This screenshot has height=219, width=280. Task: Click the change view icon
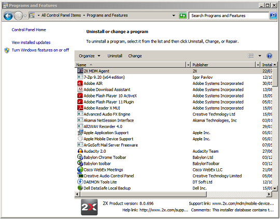tap(251, 56)
